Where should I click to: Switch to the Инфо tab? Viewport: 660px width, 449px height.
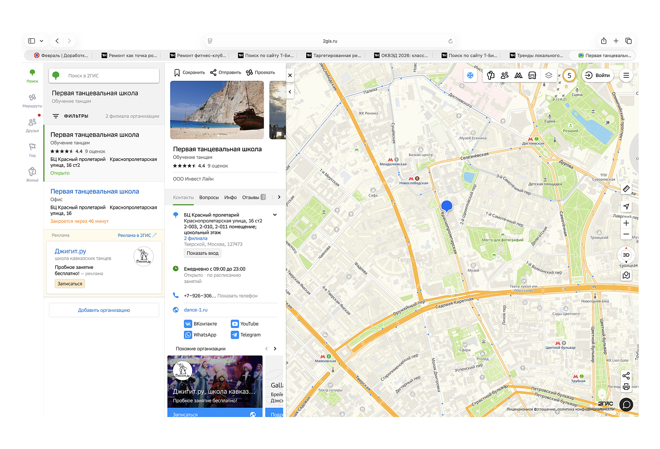click(x=231, y=198)
